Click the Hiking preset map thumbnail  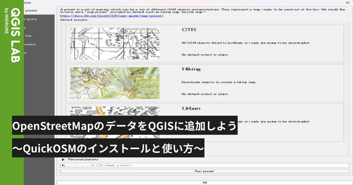pyautogui.click(x=114, y=83)
